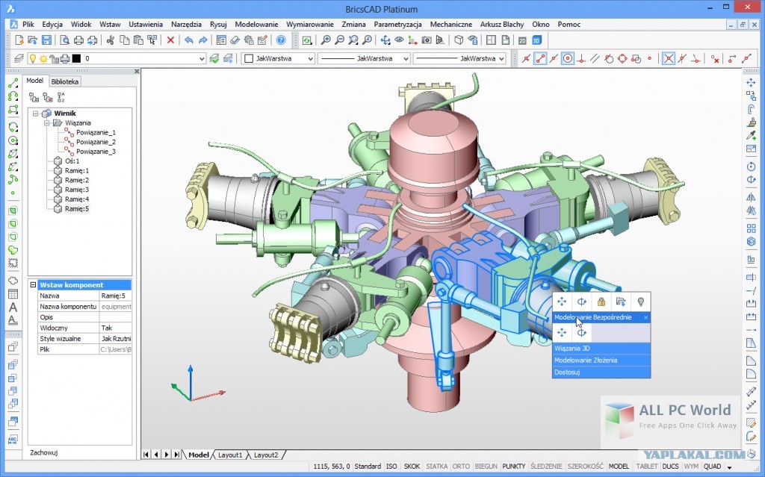
Task: Click the Text tool 'A' icon in left toolbar
Action: click(x=13, y=308)
